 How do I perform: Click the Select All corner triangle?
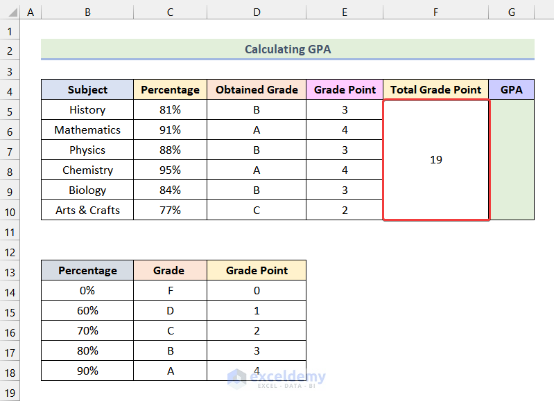pos(10,12)
